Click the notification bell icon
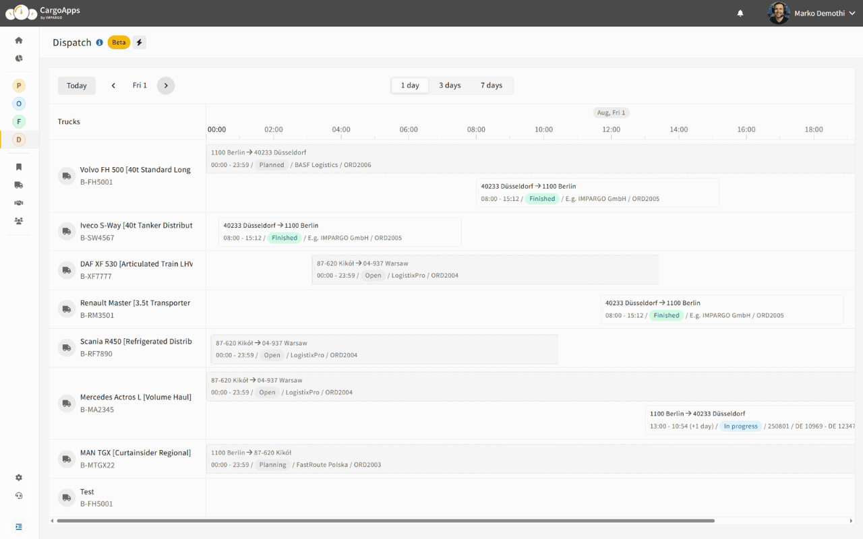Image resolution: width=863 pixels, height=539 pixels. [x=740, y=13]
